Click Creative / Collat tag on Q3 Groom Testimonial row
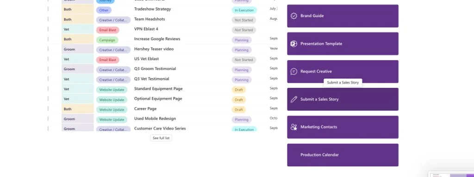474x177 pixels. click(x=113, y=70)
